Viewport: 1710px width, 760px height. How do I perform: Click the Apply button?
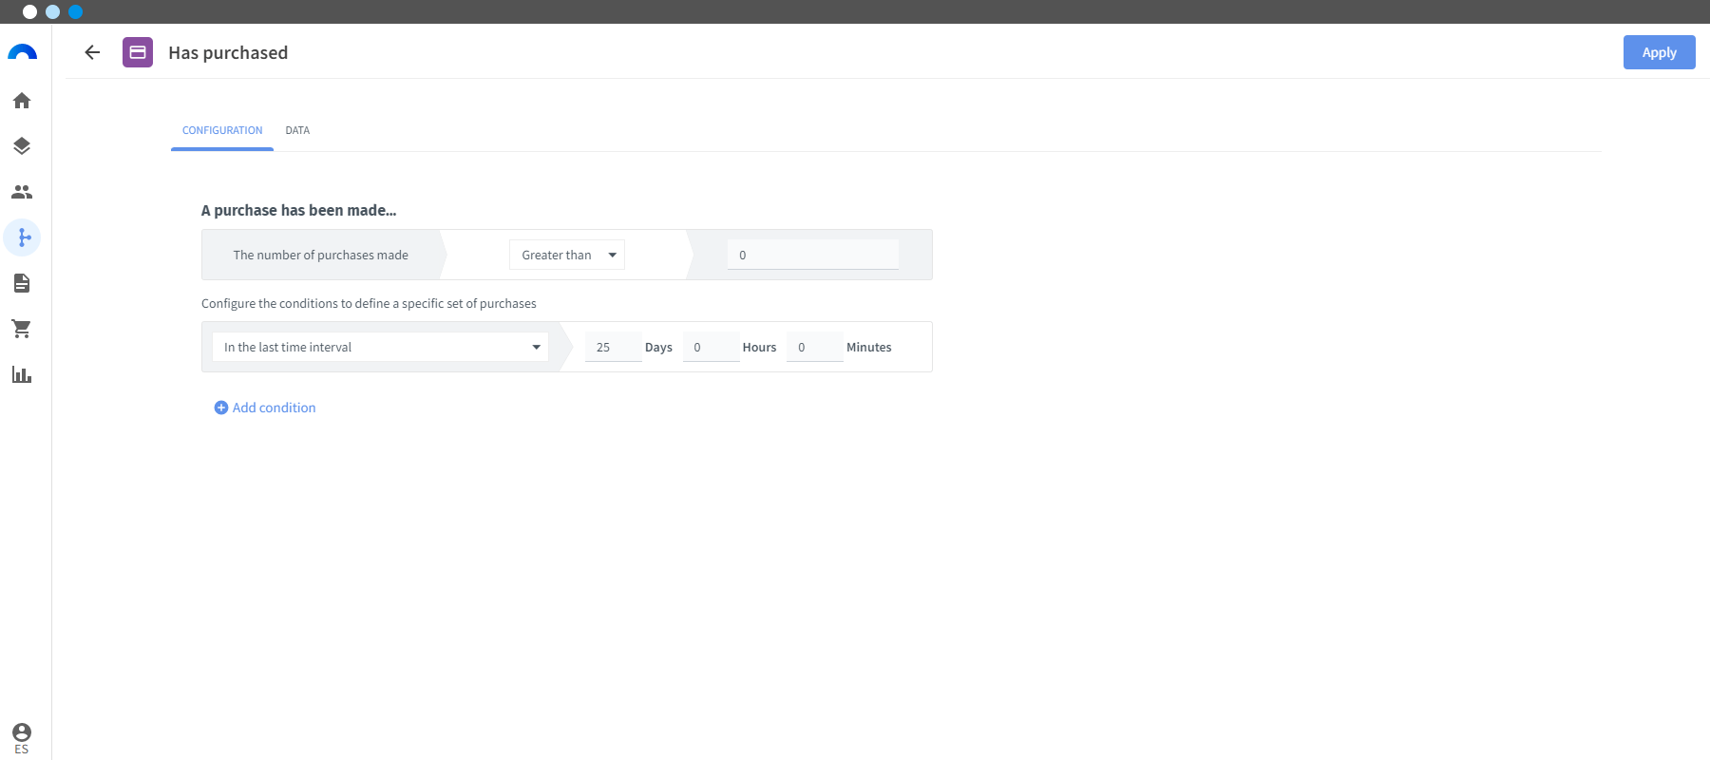tap(1659, 52)
